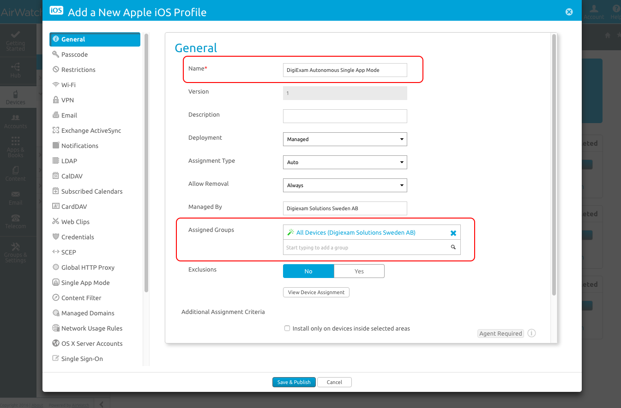Check Install only on devices inside selected areas
This screenshot has height=408, width=621.
(x=287, y=329)
